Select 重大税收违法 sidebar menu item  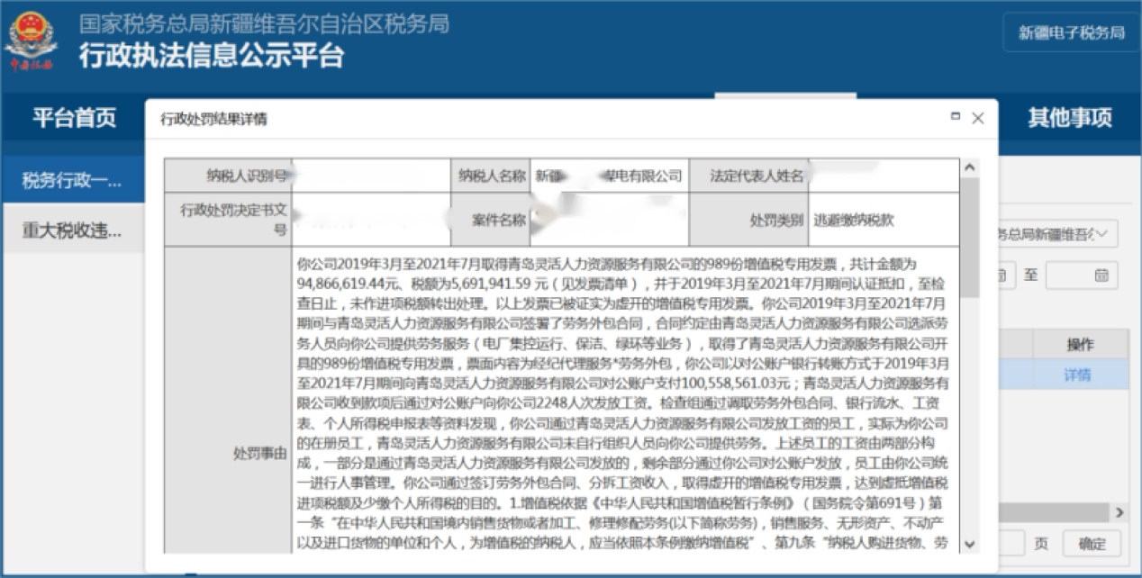[x=72, y=230]
